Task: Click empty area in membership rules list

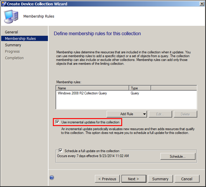Action: click(126, 103)
